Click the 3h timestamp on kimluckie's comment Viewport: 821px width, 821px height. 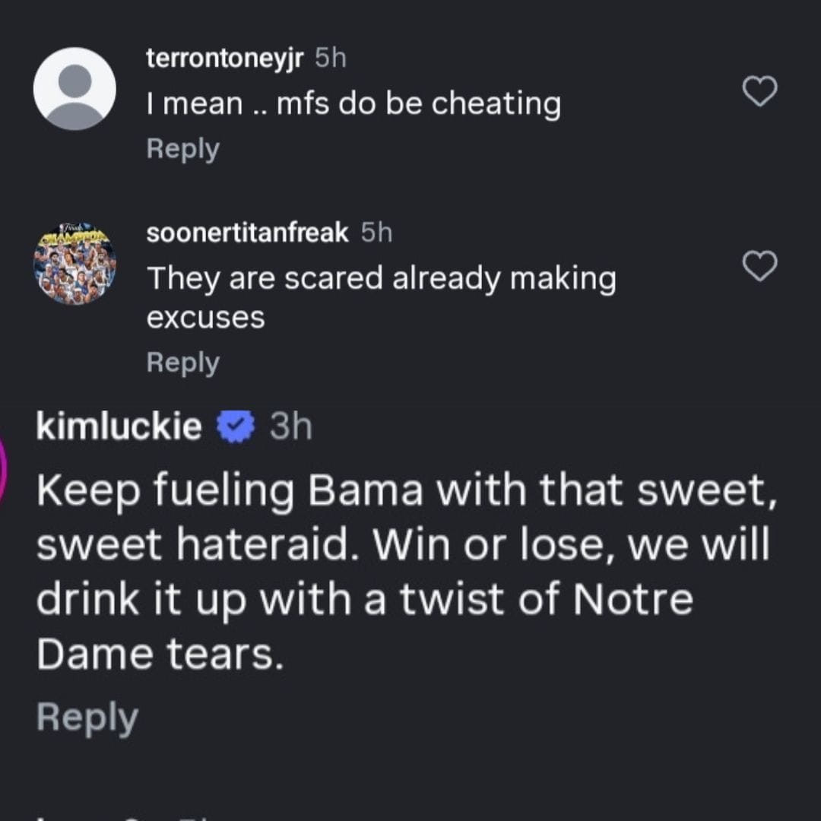click(x=290, y=426)
